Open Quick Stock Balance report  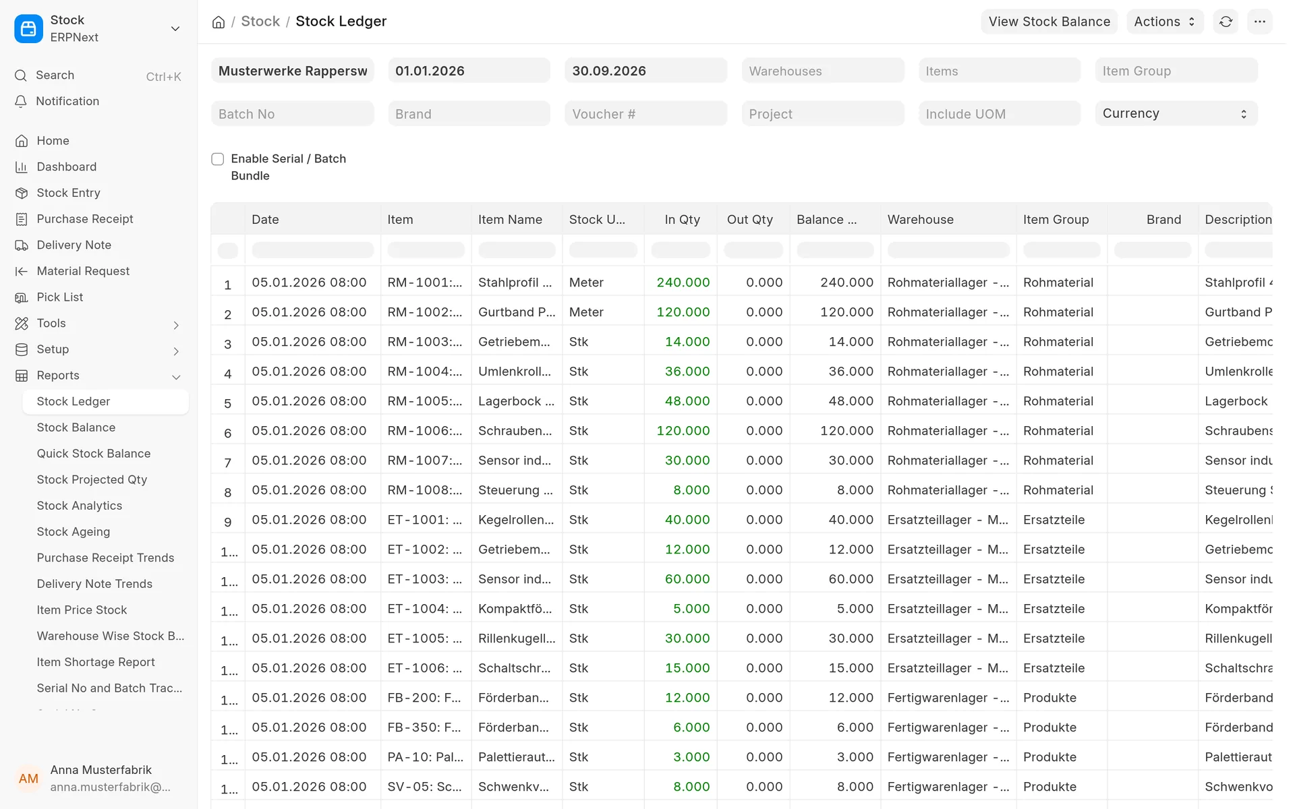[94, 454]
